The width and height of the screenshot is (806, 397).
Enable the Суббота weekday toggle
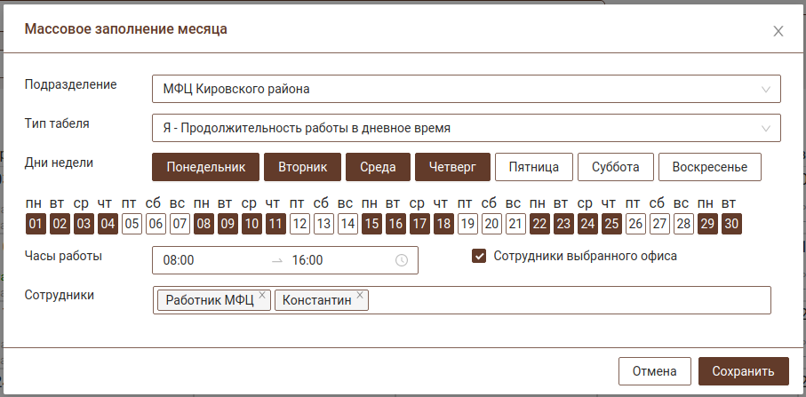point(615,167)
